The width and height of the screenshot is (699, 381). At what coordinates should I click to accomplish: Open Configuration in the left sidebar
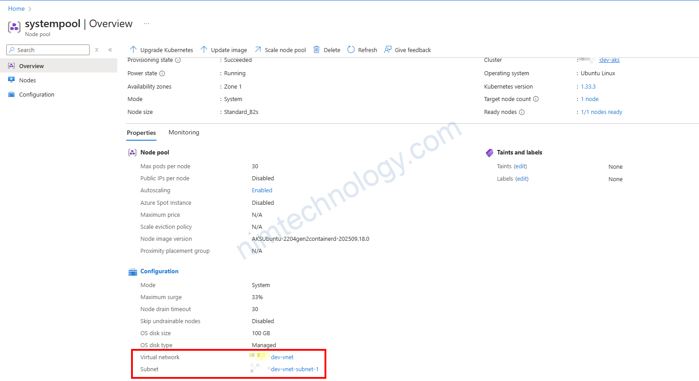(x=37, y=94)
